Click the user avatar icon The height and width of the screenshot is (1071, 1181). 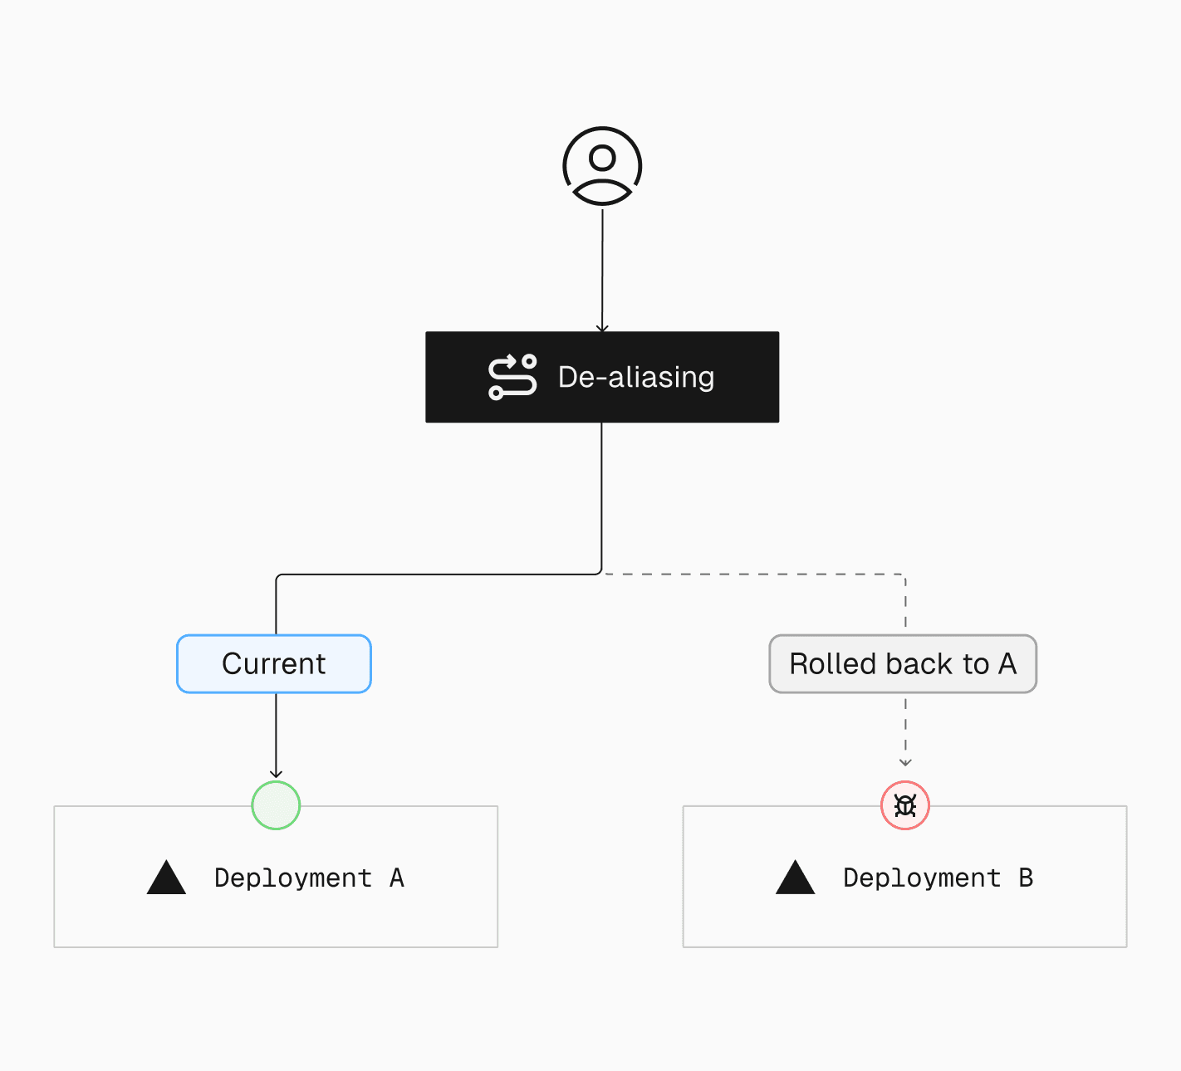click(602, 166)
